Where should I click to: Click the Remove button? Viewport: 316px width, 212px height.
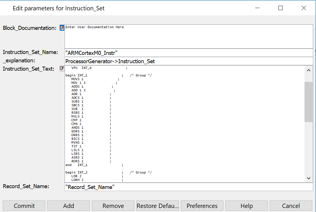click(113, 206)
